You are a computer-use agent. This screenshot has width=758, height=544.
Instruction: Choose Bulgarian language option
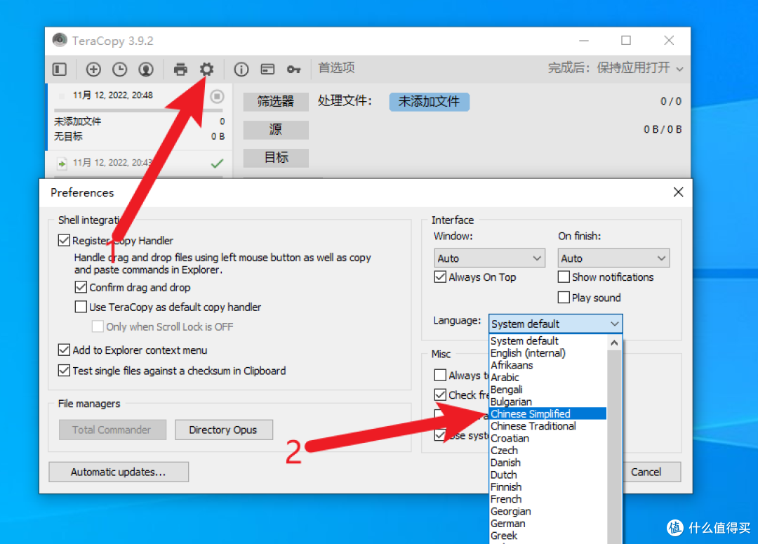(x=547, y=402)
